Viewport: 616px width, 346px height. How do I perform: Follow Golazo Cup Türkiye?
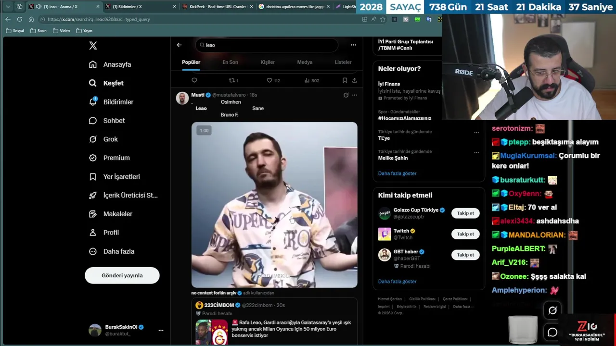465,213
